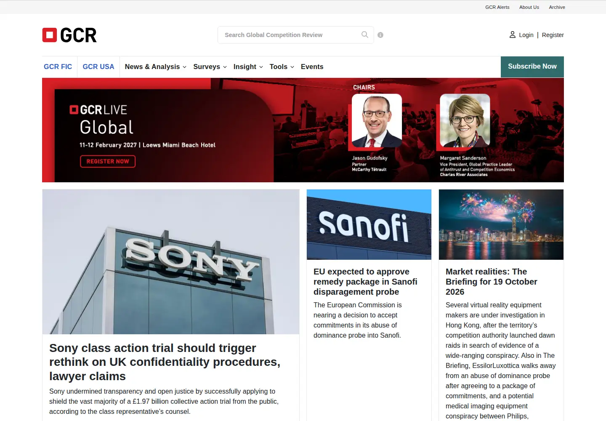Open the Events menu item
The height and width of the screenshot is (421, 606).
point(312,67)
